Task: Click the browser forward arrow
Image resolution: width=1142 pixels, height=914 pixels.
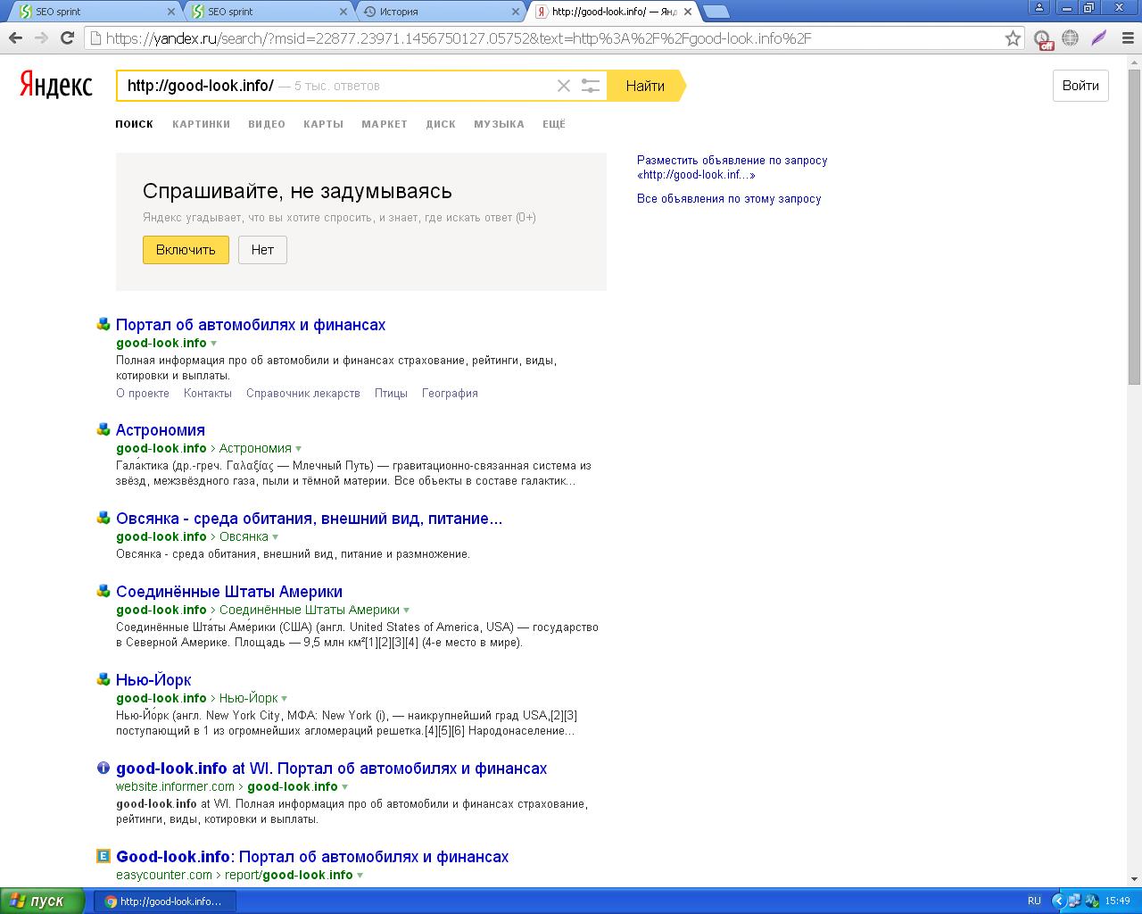Action: point(41,38)
